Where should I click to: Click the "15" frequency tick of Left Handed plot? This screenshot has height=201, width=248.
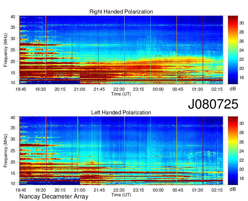coord(13,174)
